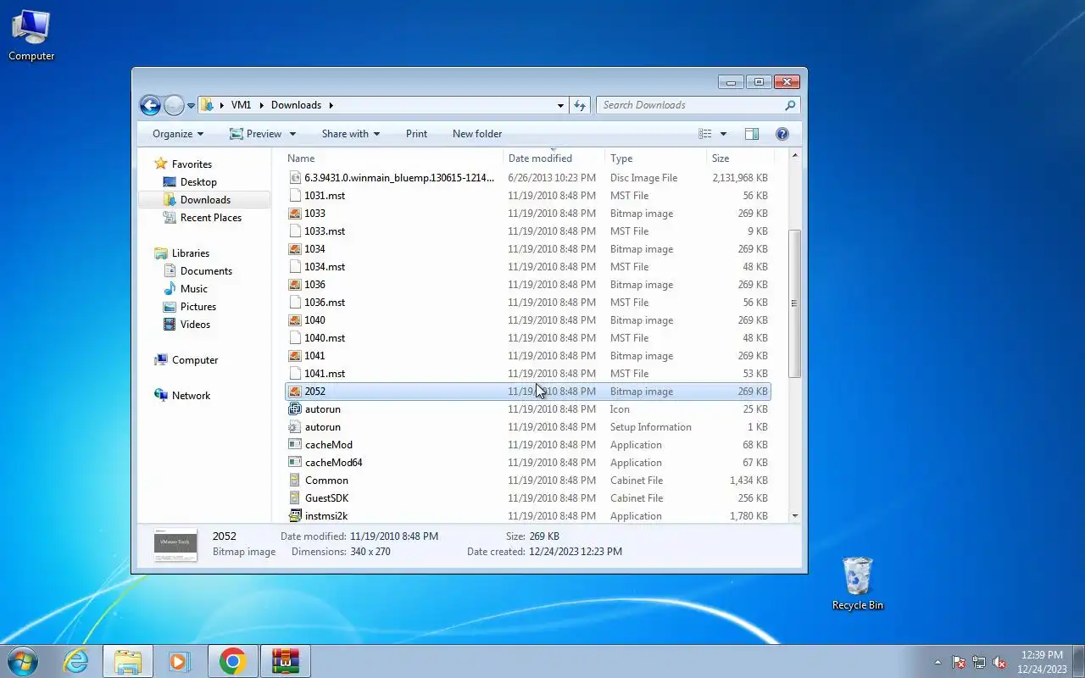Screen dimensions: 1085x678
Task: Open the Preview dropdown arrow
Action: coord(292,134)
